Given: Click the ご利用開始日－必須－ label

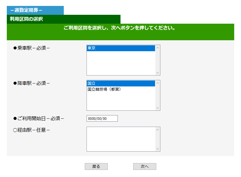Looking at the screenshot, I should 39,118.
